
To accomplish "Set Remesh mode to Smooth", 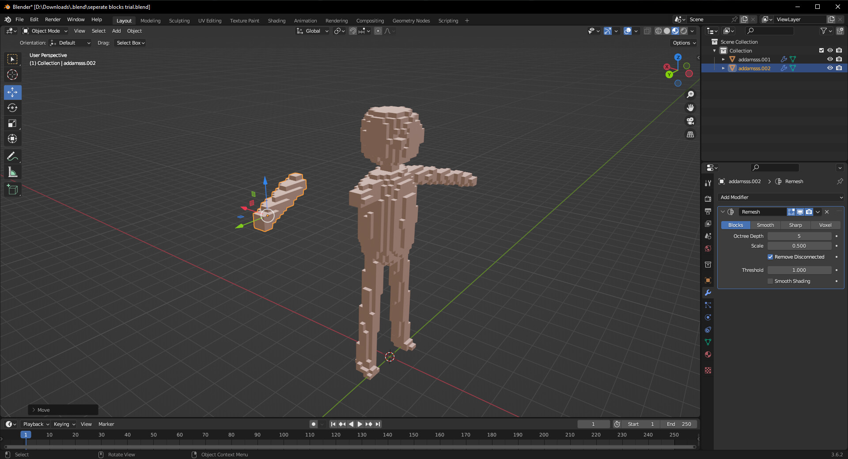I will tap(765, 225).
